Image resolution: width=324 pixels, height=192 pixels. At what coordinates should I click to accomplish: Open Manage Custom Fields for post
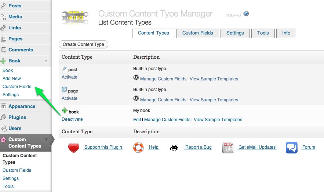click(163, 79)
